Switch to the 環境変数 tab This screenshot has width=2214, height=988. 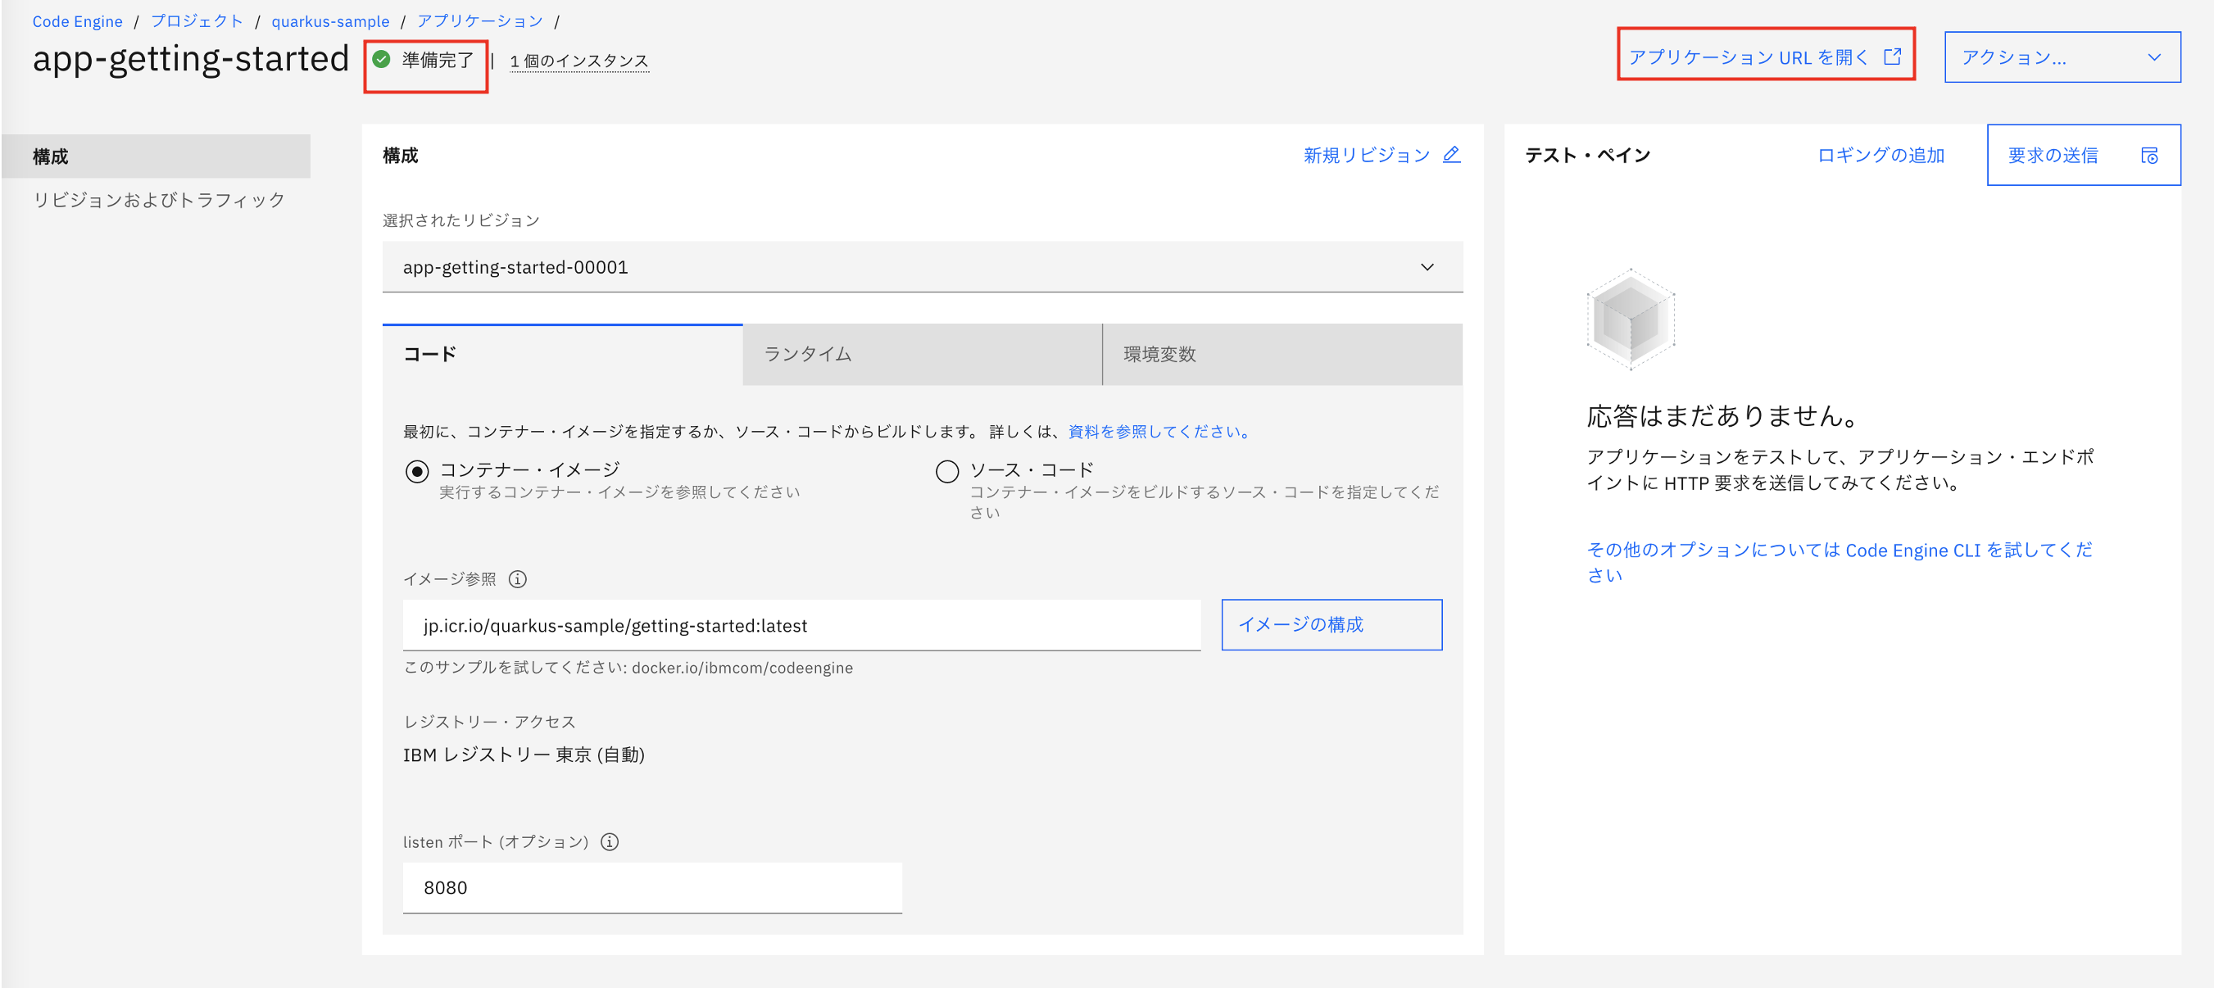(1281, 355)
